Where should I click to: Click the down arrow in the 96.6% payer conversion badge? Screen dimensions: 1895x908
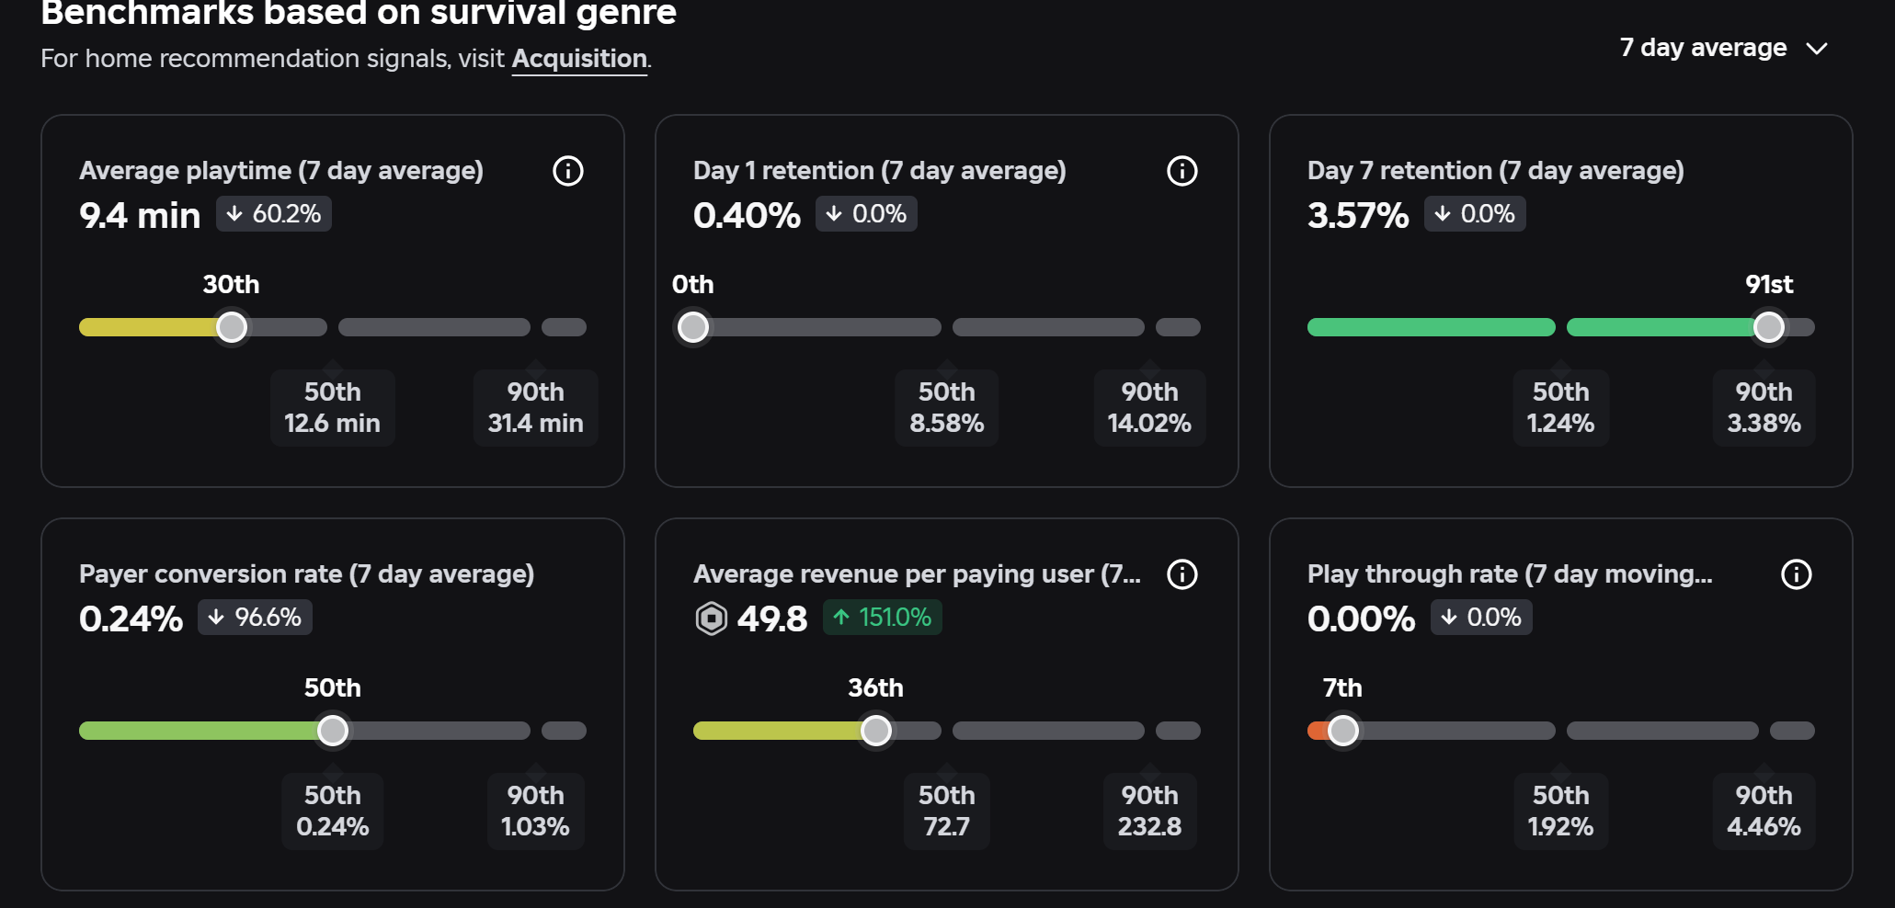pyautogui.click(x=216, y=618)
